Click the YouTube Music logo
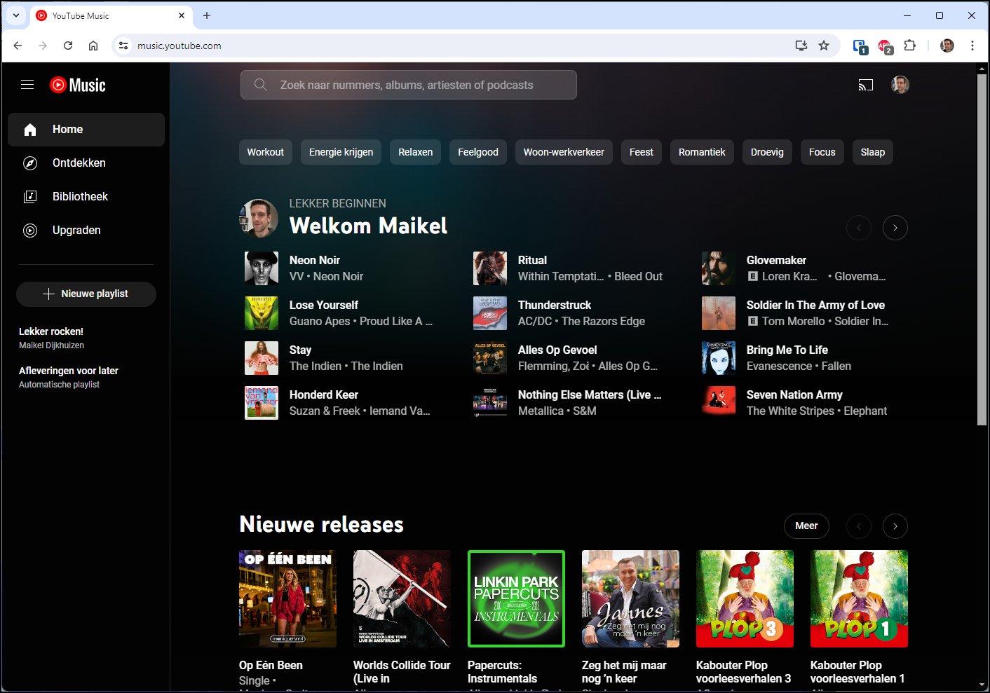 78,85
